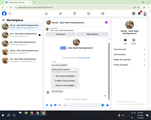Open the Chrome three-dot menu
Screen dimensions: 151x120
tap(148, 7)
